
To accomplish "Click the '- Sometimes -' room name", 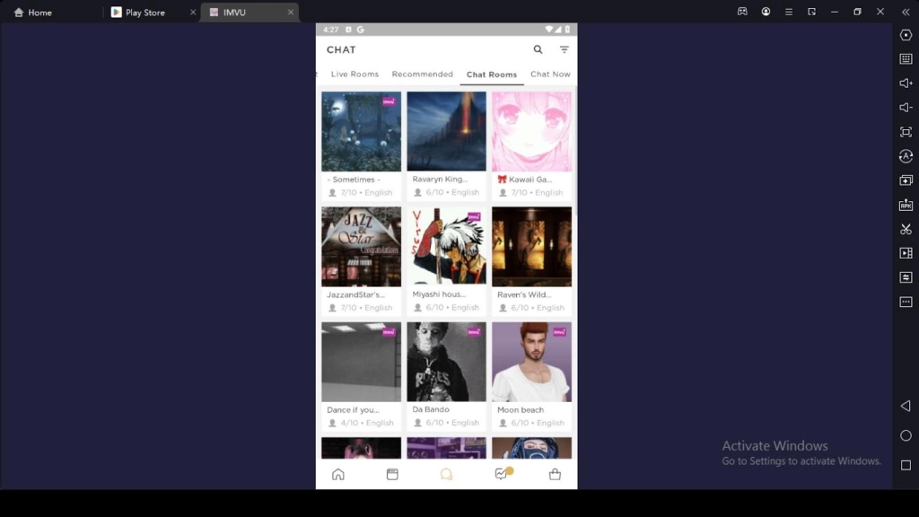I will click(x=354, y=180).
